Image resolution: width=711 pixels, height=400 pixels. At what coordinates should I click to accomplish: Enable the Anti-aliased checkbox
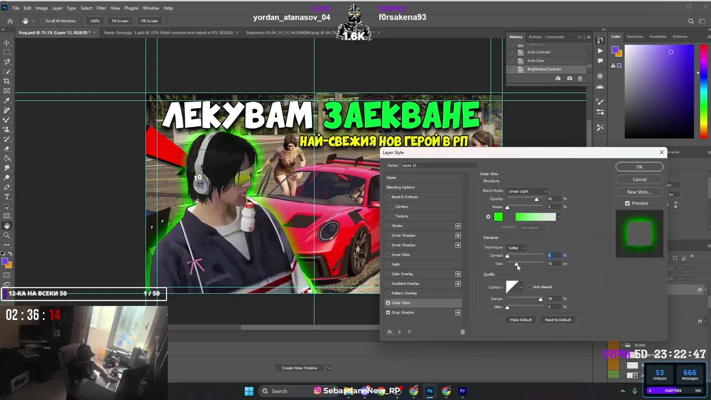(529, 287)
